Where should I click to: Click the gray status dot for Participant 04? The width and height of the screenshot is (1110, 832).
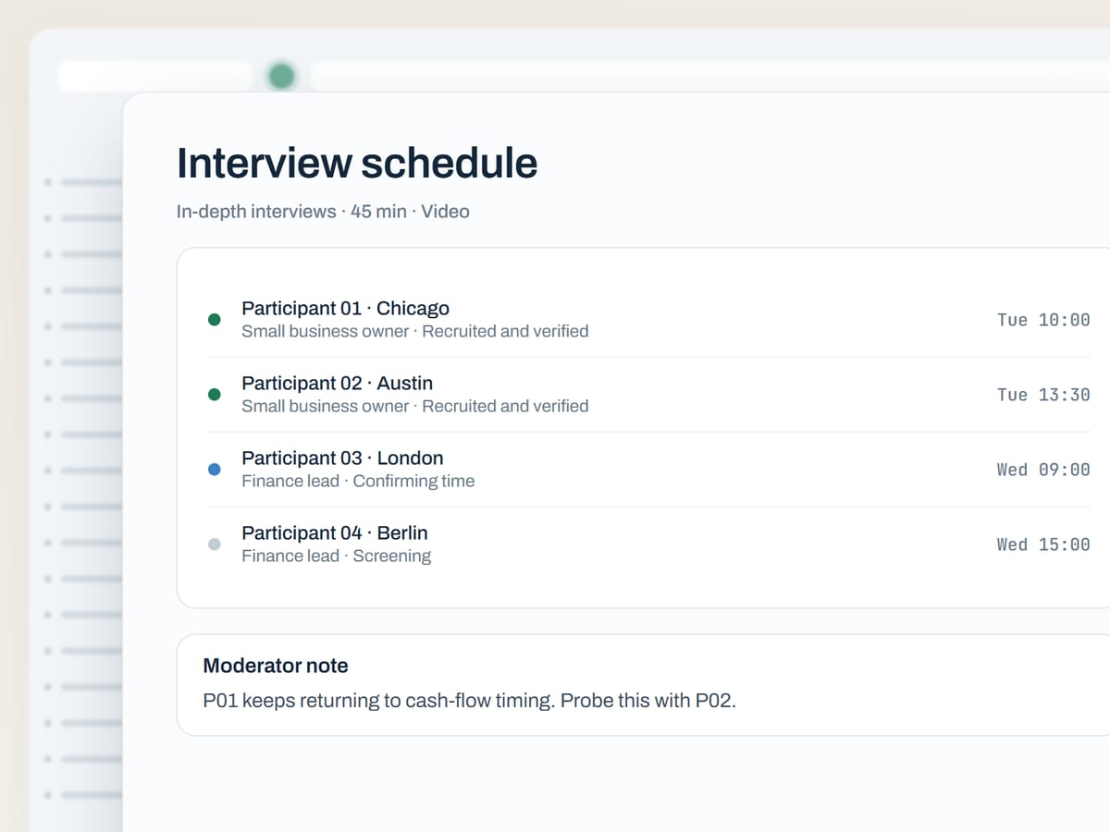[215, 544]
